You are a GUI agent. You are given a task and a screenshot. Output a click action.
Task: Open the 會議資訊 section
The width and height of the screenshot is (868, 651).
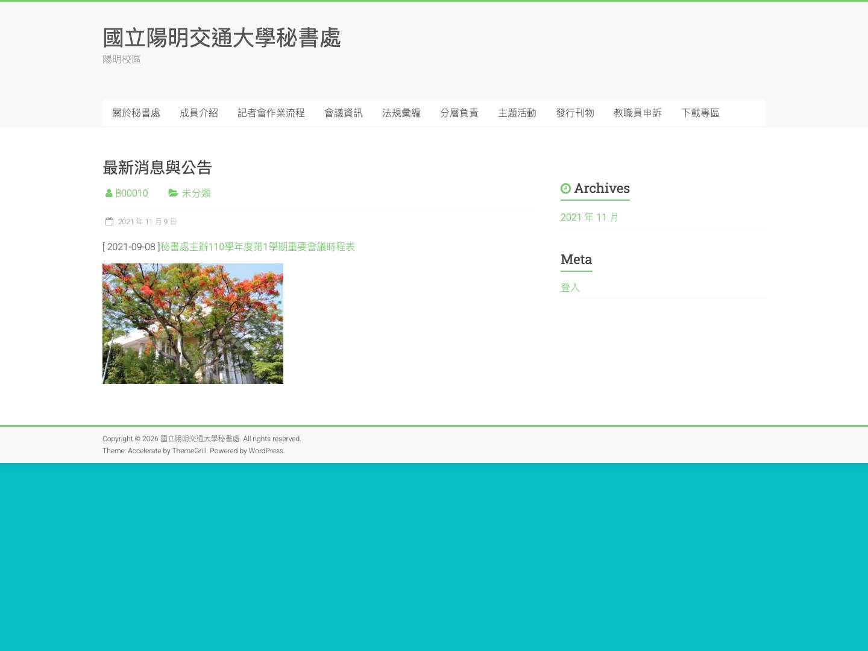pos(343,113)
